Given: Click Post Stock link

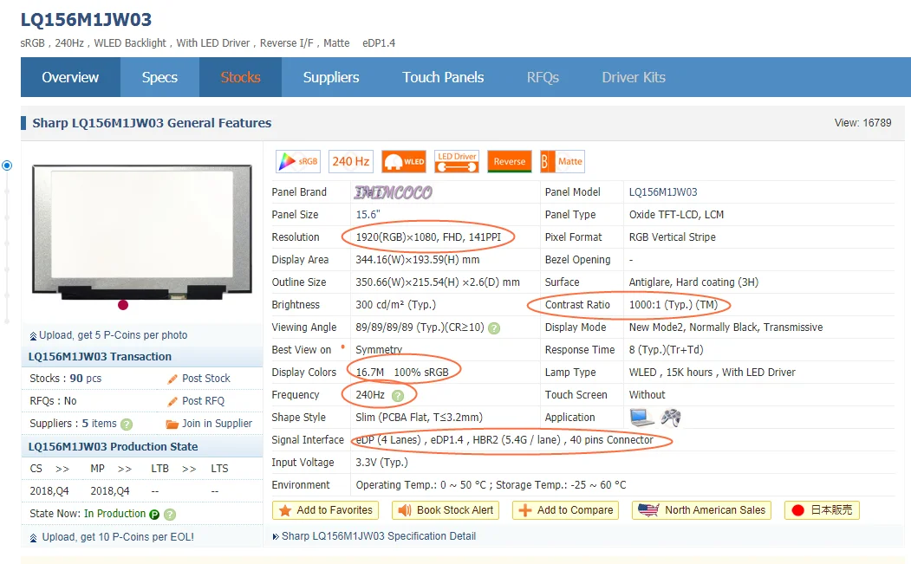Looking at the screenshot, I should [206, 378].
